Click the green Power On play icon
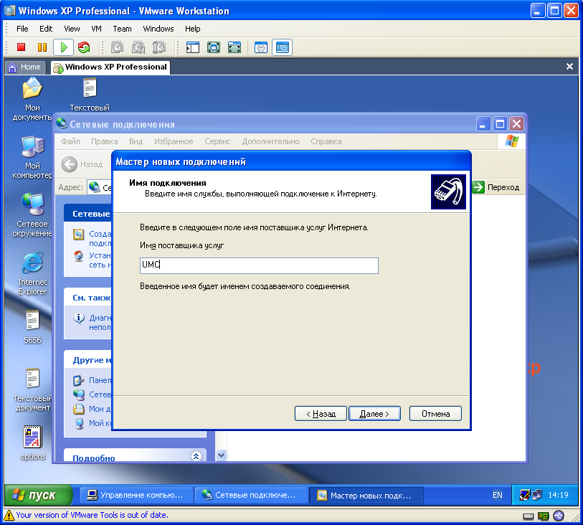Image resolution: width=583 pixels, height=525 pixels. click(64, 47)
